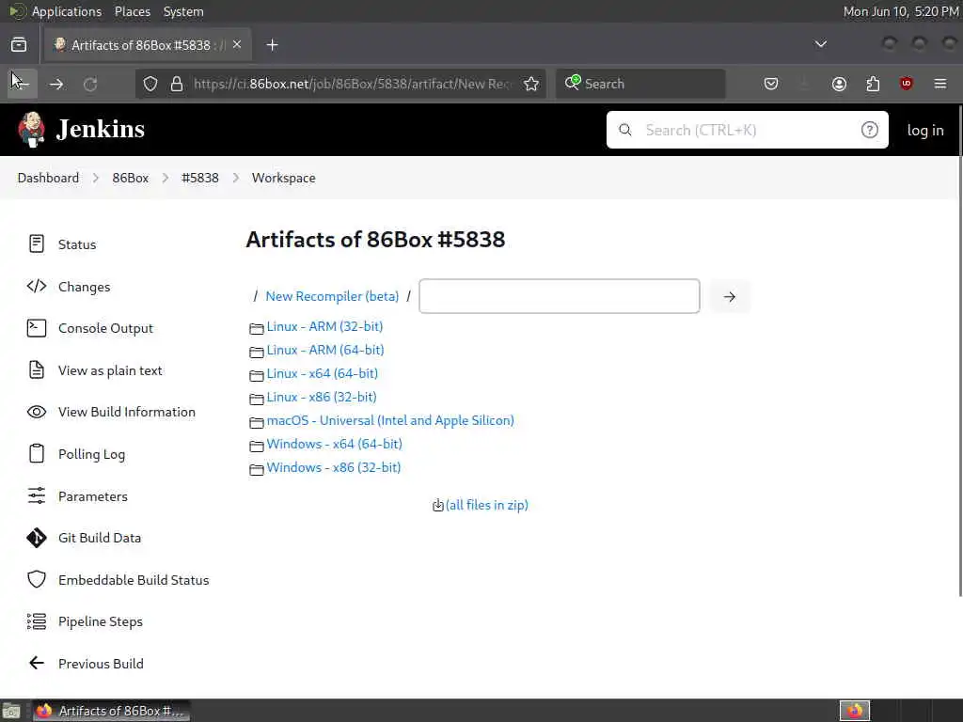This screenshot has width=963, height=722.
Task: Download (all files in zip) link
Action: (x=487, y=505)
